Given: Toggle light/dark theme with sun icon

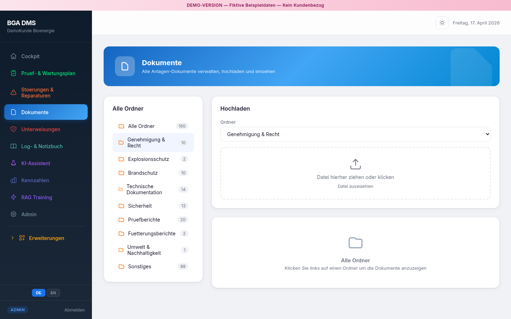Looking at the screenshot, I should point(442,23).
